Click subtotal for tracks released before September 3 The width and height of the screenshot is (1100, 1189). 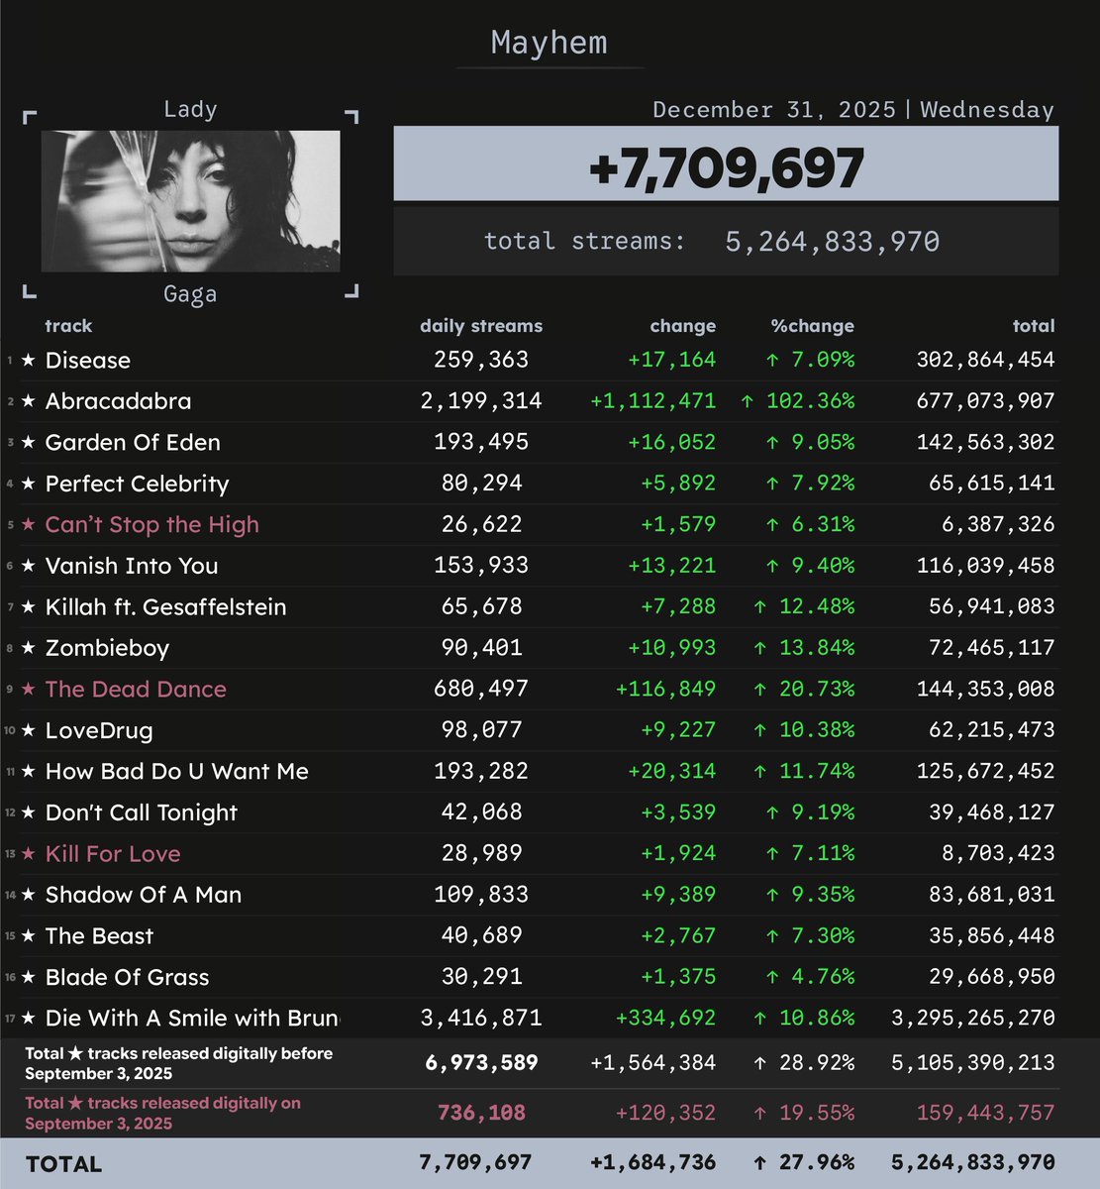point(481,1063)
